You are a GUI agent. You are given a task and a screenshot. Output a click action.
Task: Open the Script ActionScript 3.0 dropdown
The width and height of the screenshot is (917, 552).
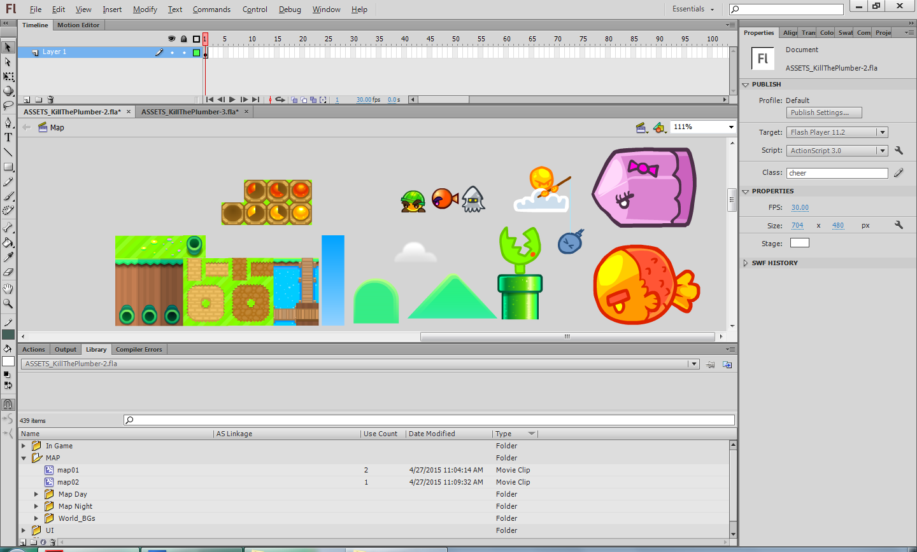pos(837,151)
